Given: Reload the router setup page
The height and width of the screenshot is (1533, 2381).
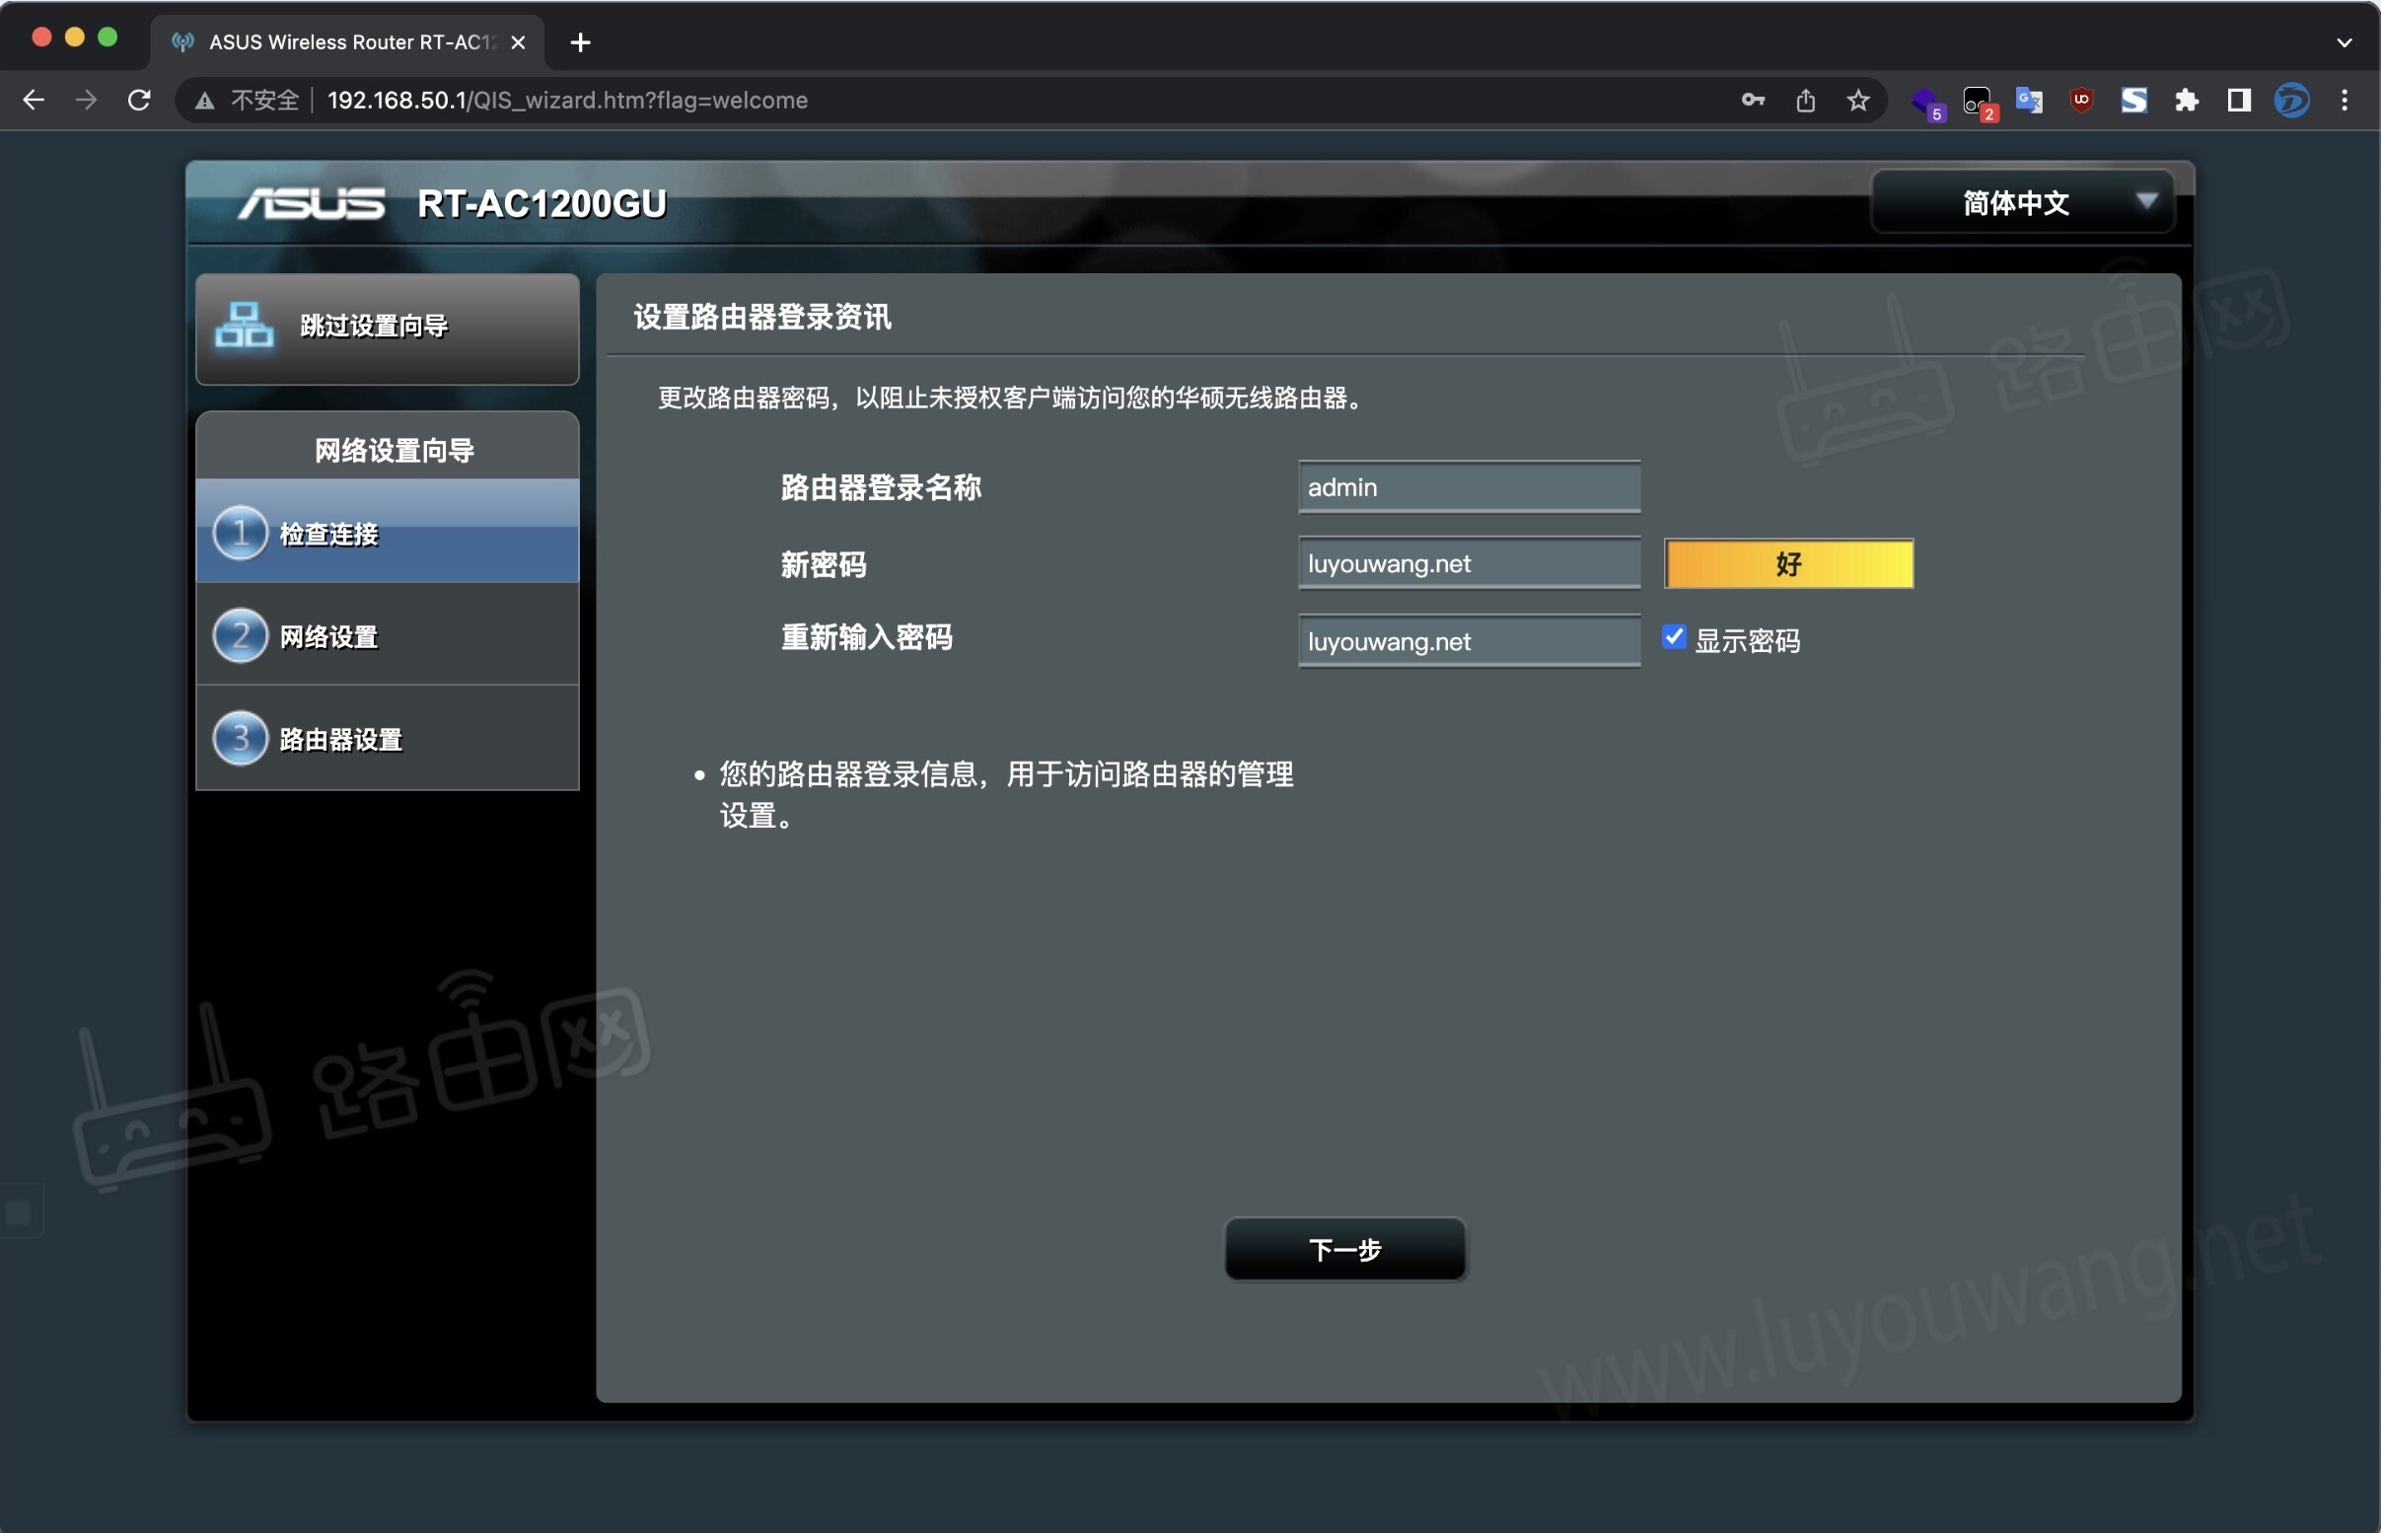Looking at the screenshot, I should tap(139, 101).
